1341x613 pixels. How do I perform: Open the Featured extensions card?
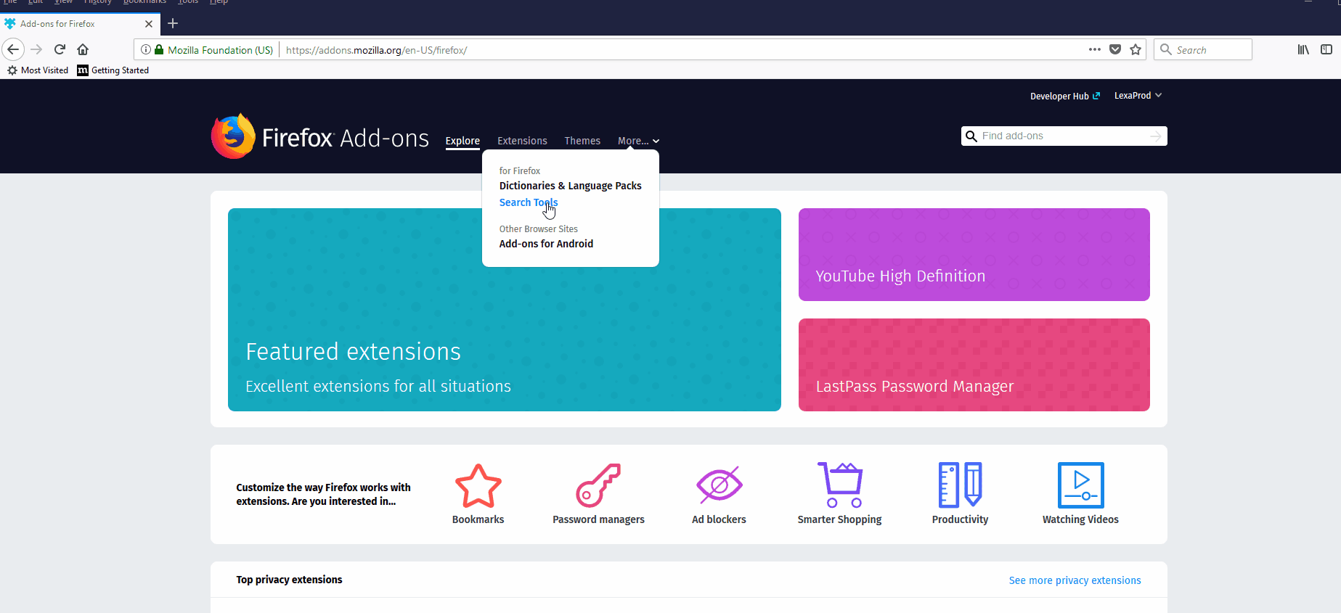tap(505, 310)
